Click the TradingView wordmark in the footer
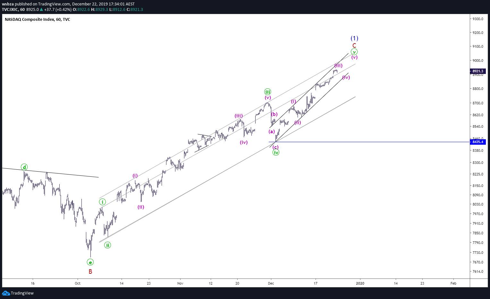This screenshot has width=490, height=299. (22, 293)
